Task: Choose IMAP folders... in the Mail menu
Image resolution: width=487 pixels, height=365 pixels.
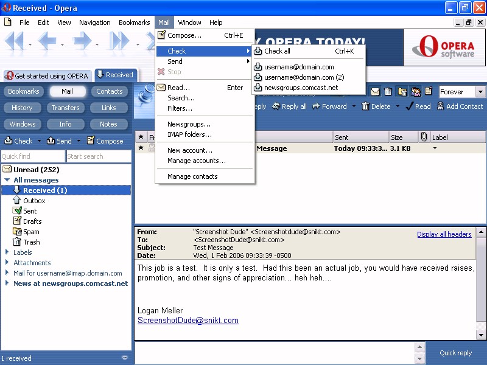Action: pos(205,134)
